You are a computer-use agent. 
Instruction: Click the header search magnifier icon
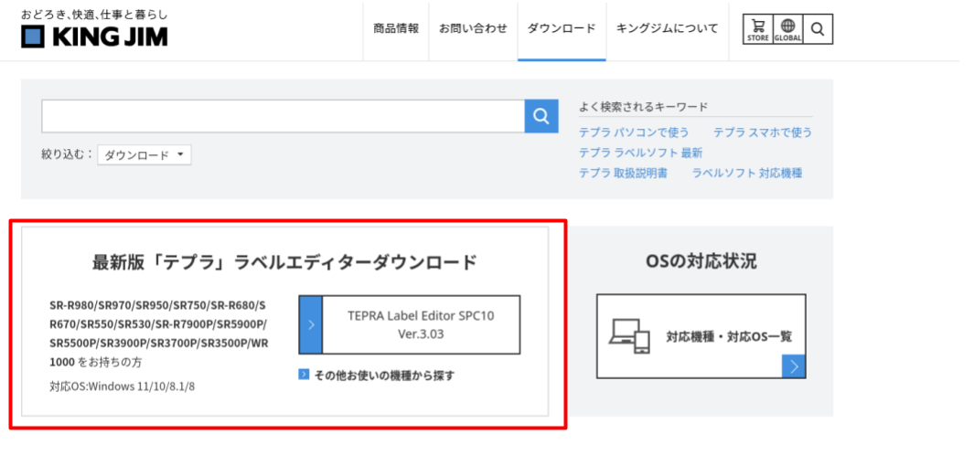(818, 29)
